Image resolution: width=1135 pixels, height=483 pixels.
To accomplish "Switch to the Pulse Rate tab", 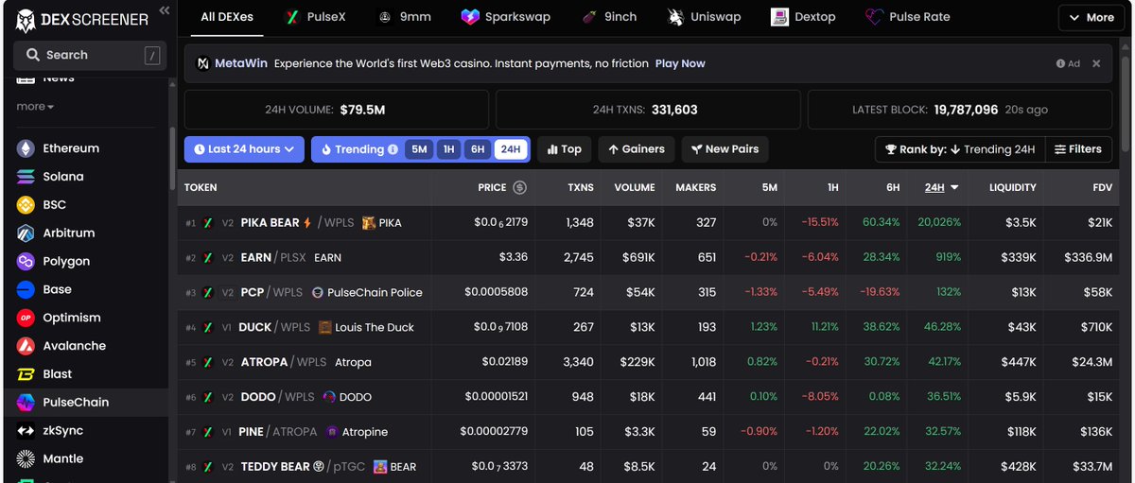I will tap(908, 17).
